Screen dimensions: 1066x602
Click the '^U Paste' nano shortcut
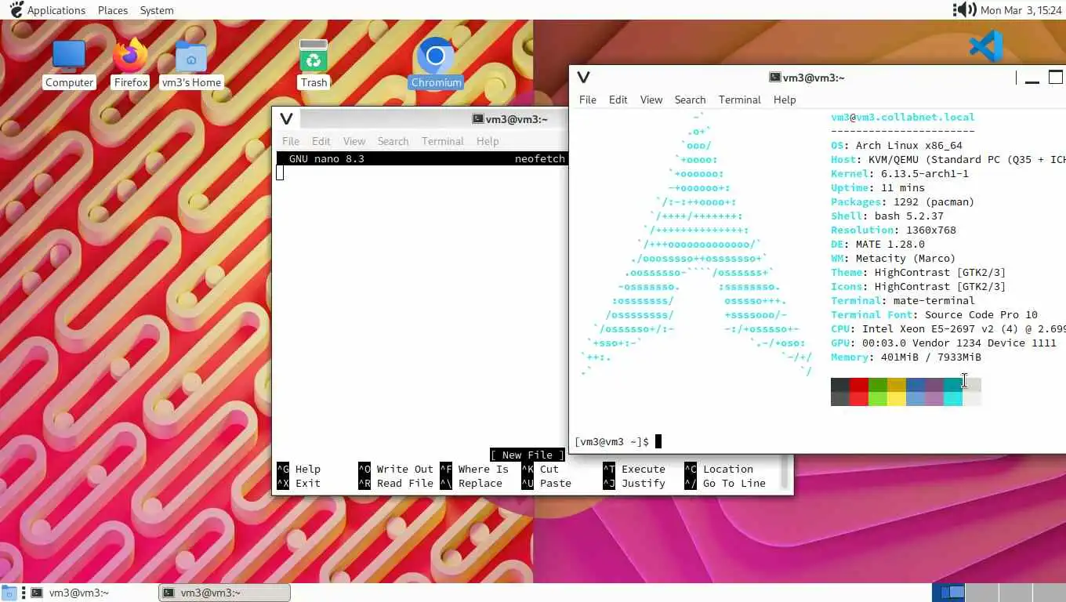[x=546, y=484]
